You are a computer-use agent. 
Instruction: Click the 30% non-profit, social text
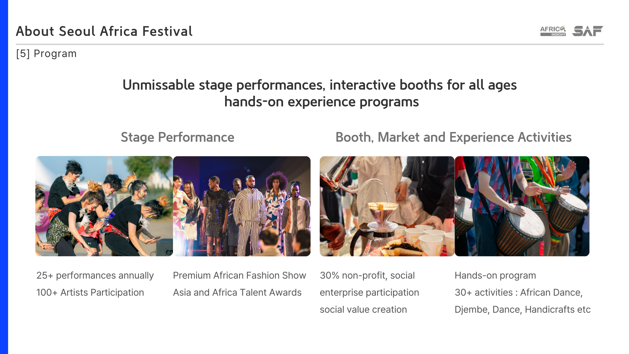tap(367, 275)
